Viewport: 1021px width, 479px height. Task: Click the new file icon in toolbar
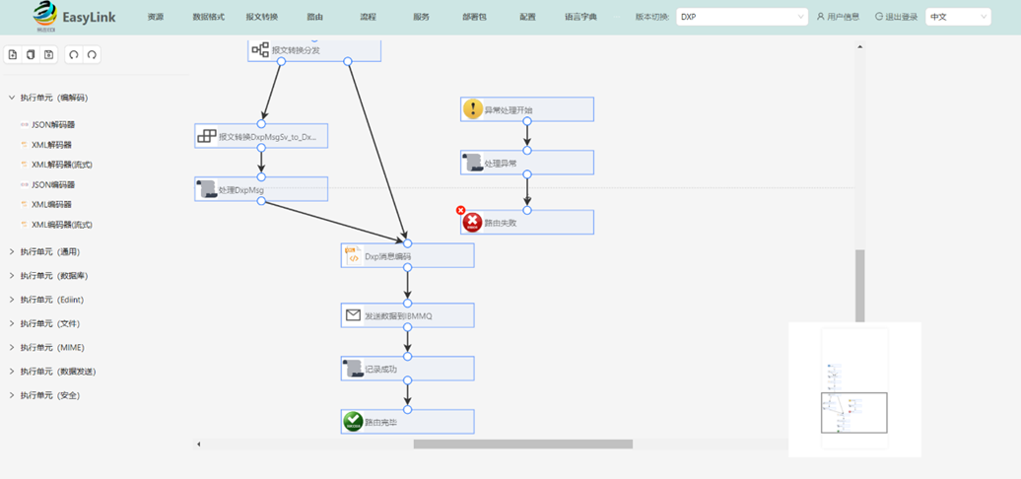[13, 55]
